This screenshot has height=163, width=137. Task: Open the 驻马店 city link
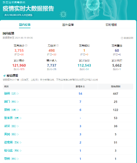point(8,150)
